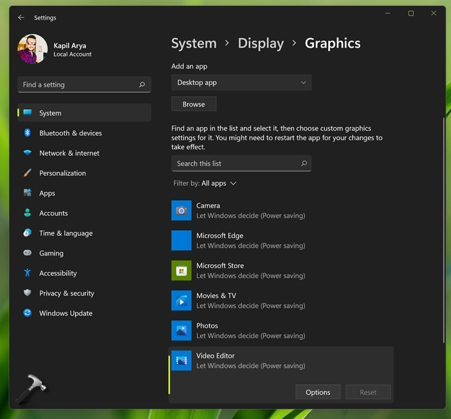This screenshot has width=451, height=419.
Task: Click the Movies & TV app icon
Action: click(181, 301)
